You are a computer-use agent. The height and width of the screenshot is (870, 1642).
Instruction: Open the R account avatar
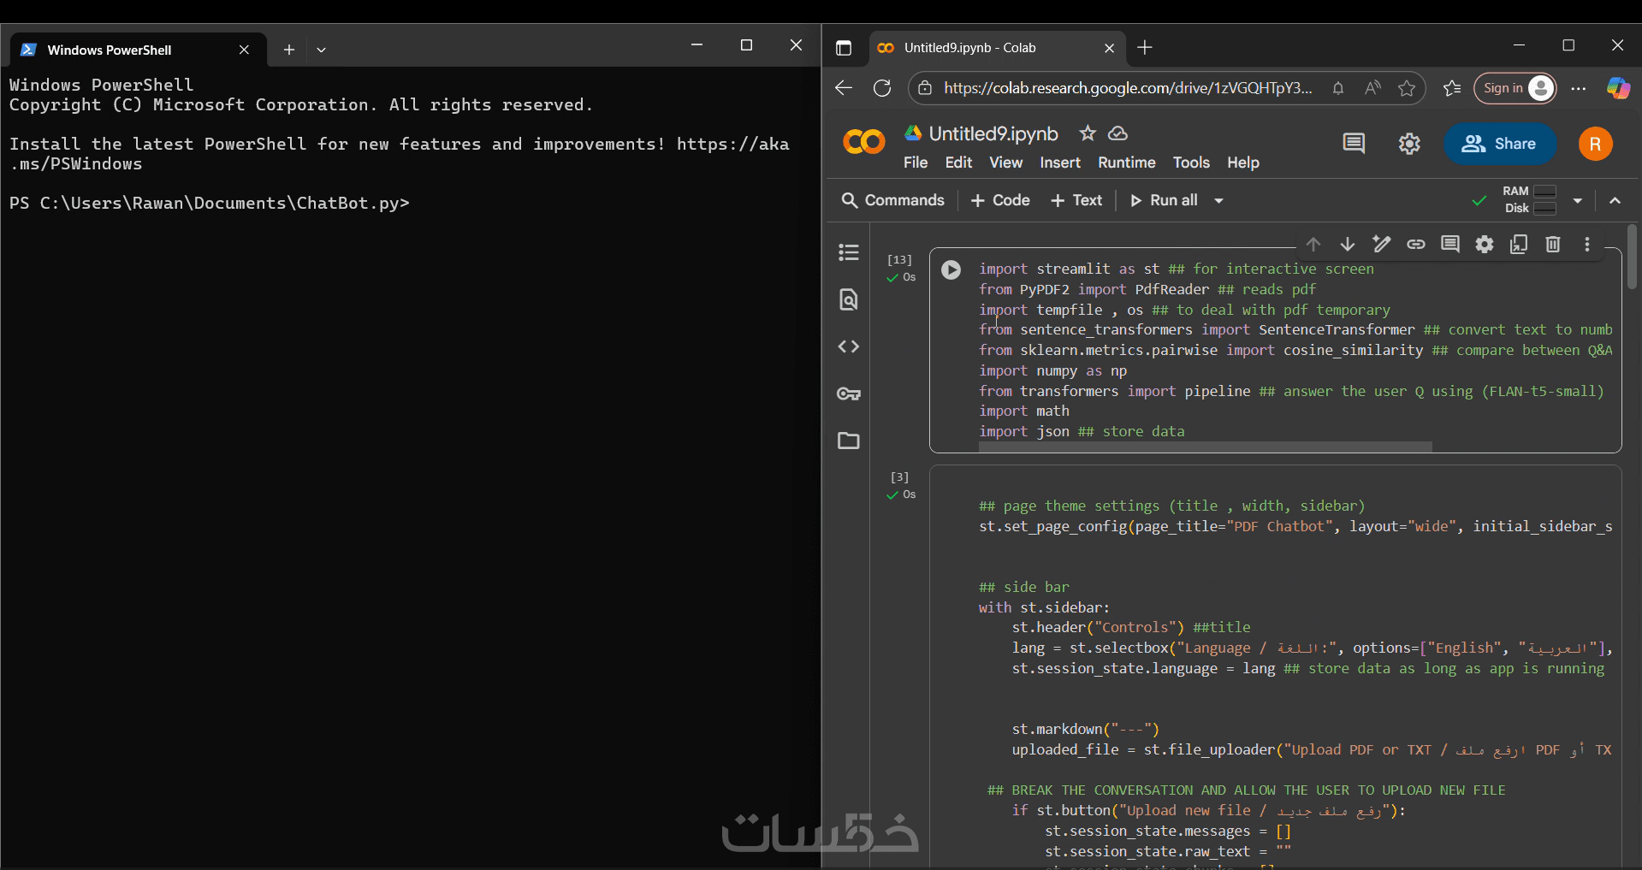coord(1596,144)
